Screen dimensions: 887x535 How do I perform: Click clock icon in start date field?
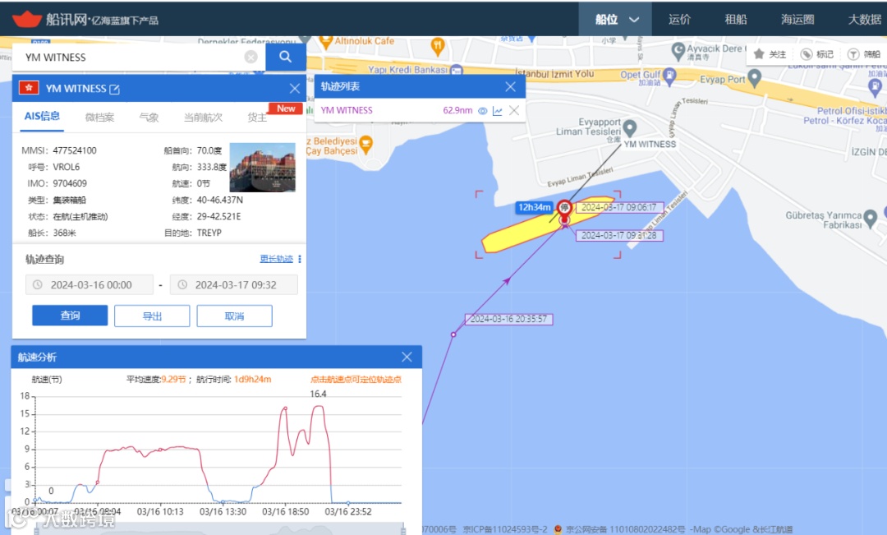click(x=37, y=285)
